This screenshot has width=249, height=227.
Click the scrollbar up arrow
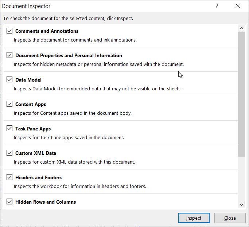point(242,28)
